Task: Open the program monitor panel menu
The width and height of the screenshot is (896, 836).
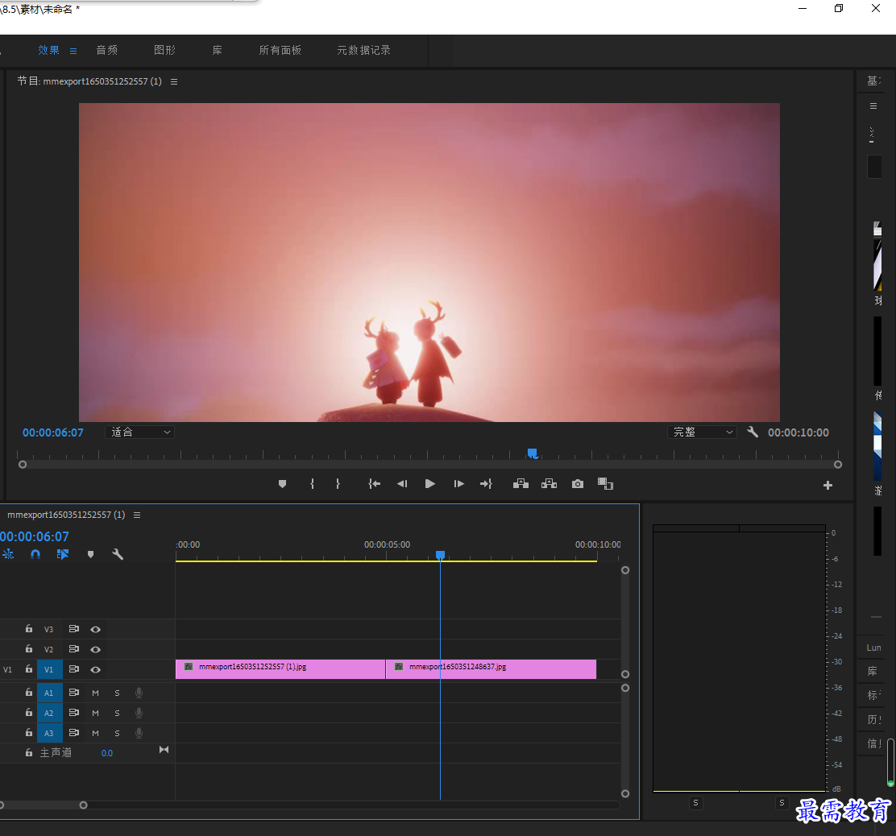Action: pos(174,81)
